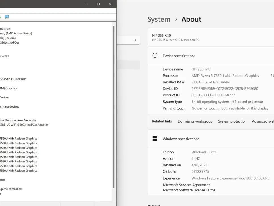
Task: Open the Microsoft Services Agreement link
Action: coord(186,185)
